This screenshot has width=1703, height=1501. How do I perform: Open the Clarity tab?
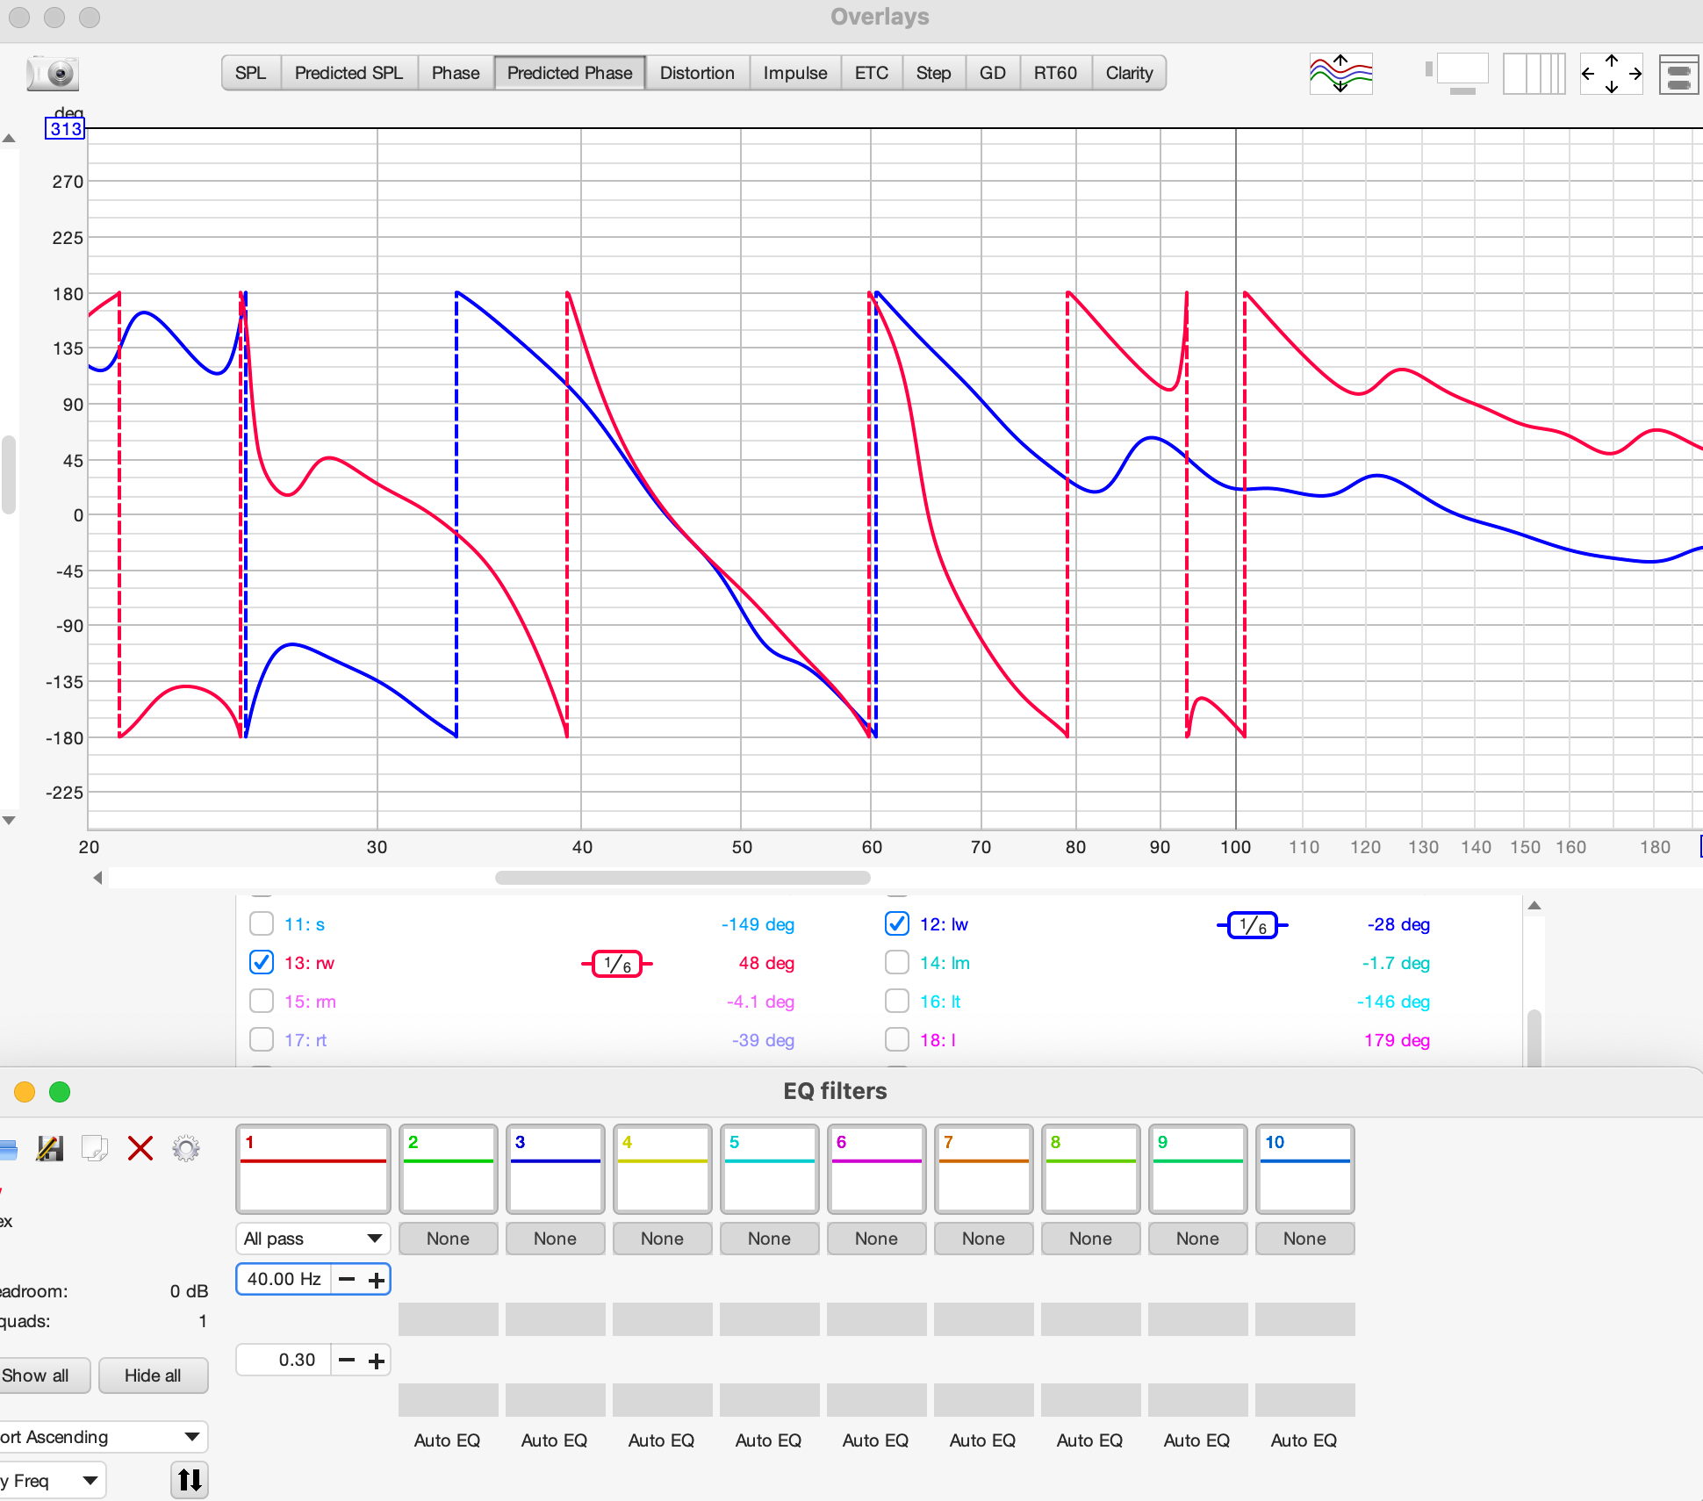click(1129, 73)
